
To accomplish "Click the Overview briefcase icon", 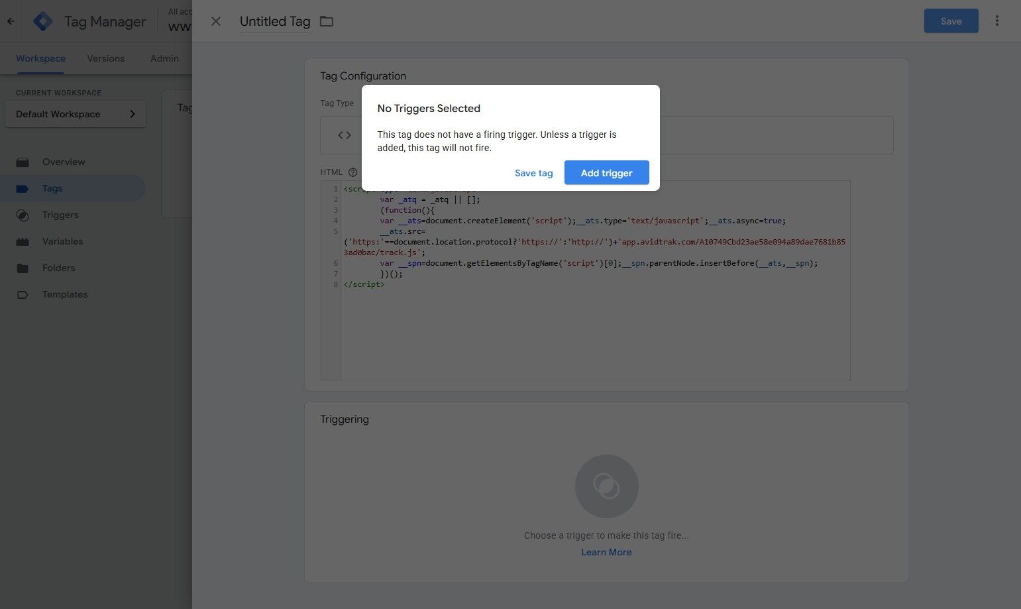I will tap(23, 162).
